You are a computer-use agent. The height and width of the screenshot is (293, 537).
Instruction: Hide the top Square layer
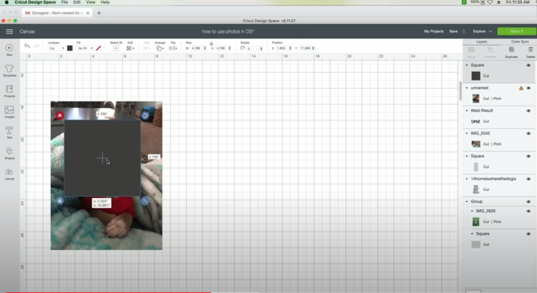(x=528, y=65)
